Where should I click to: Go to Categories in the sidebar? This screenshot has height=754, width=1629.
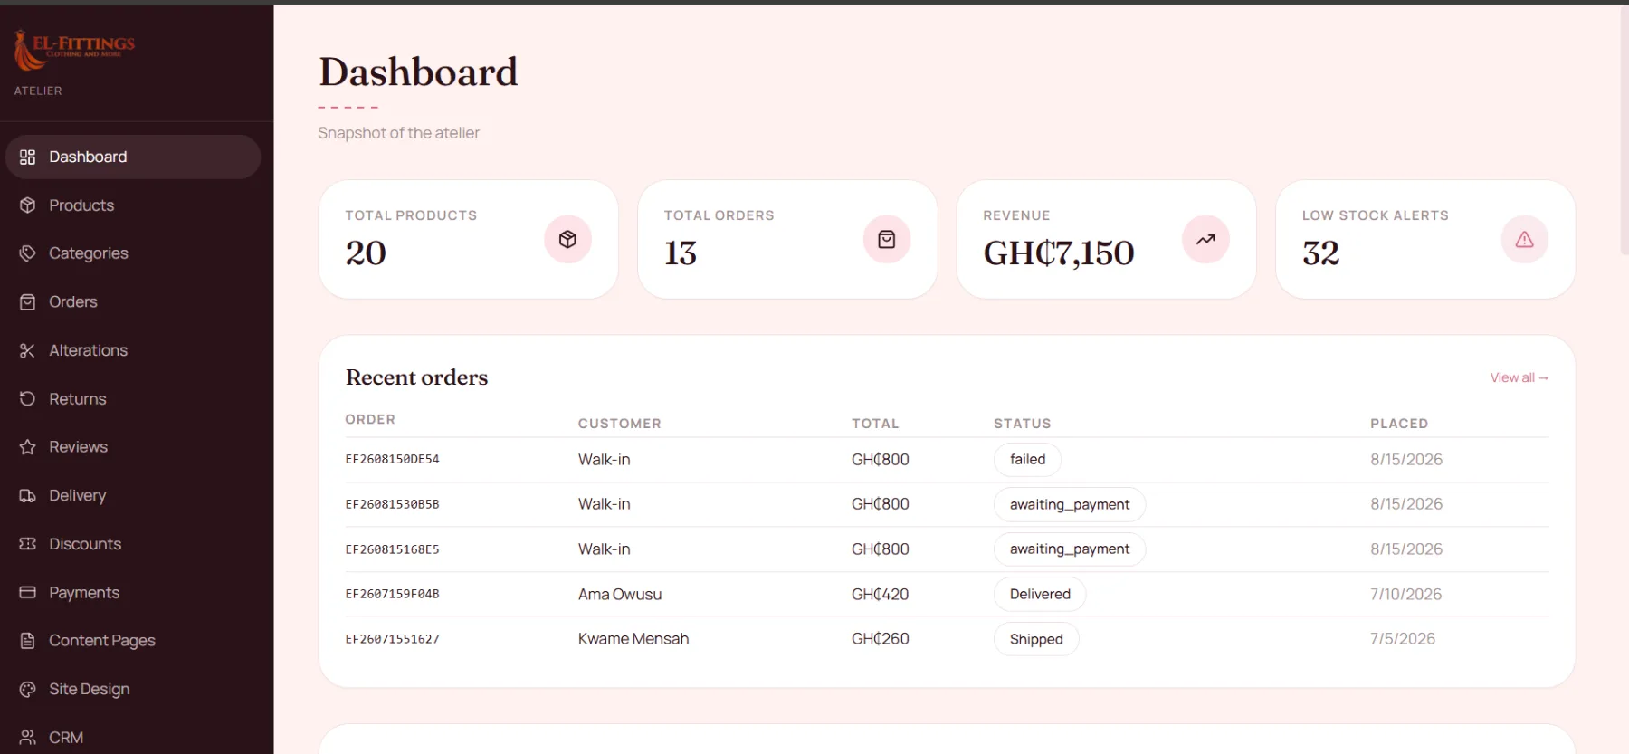(133, 253)
